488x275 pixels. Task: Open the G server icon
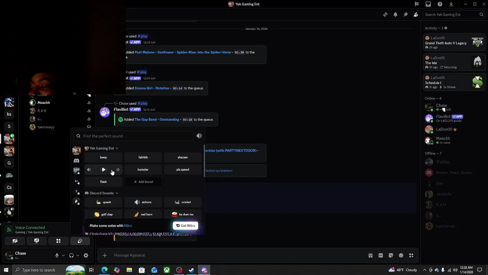point(9,163)
